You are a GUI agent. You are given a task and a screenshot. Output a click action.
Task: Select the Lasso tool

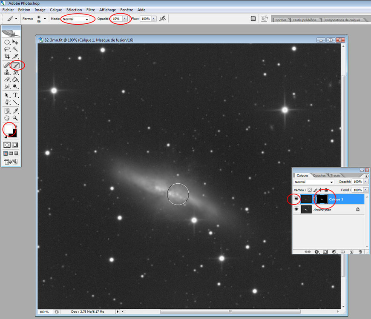coord(7,49)
